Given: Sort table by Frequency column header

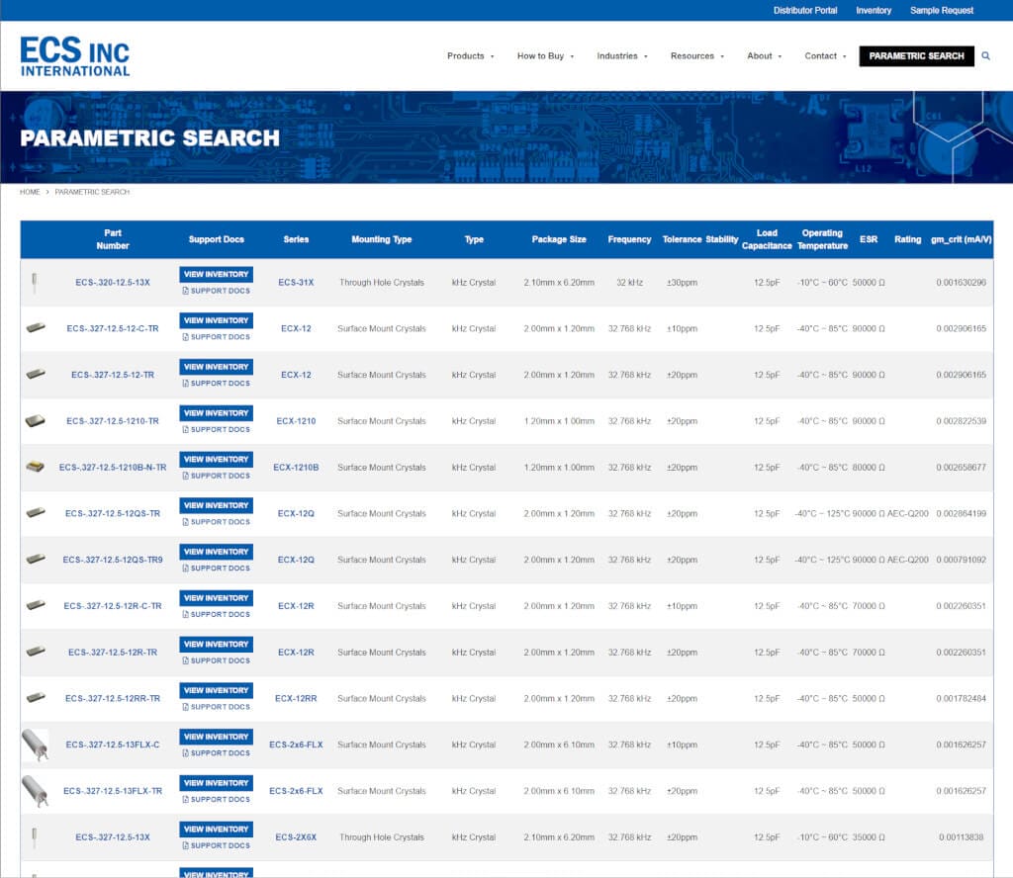Looking at the screenshot, I should pyautogui.click(x=629, y=239).
